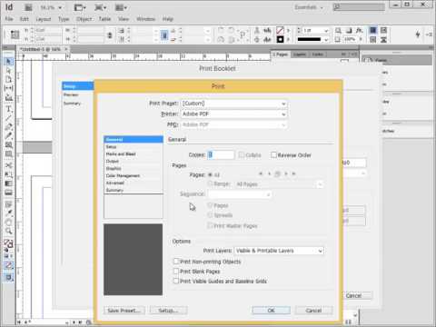The height and width of the screenshot is (327, 436).
Task: Click the Save Preset button
Action: 124,311
